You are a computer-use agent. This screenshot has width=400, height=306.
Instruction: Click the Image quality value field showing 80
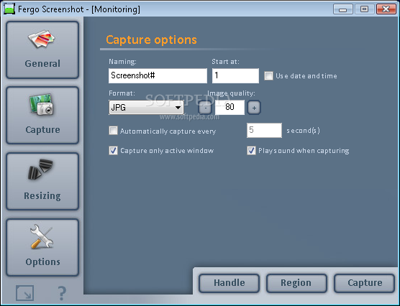pyautogui.click(x=229, y=107)
